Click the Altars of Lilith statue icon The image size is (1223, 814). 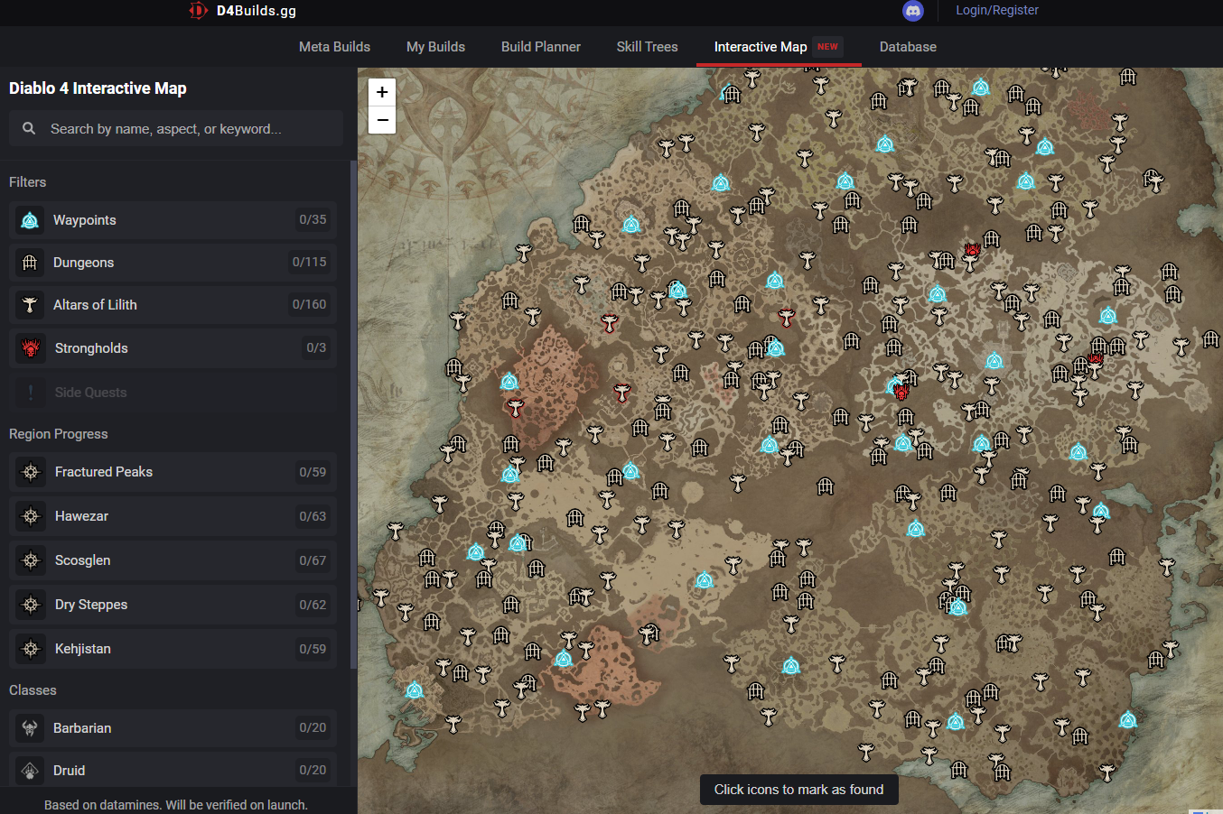coord(30,305)
